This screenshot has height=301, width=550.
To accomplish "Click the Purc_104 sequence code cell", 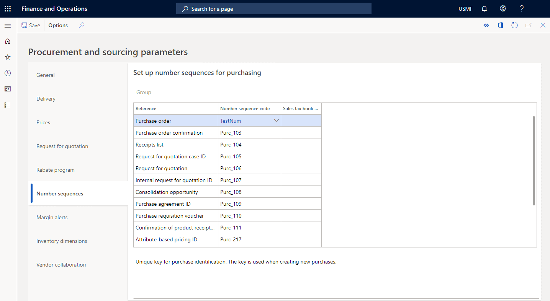I will point(249,145).
